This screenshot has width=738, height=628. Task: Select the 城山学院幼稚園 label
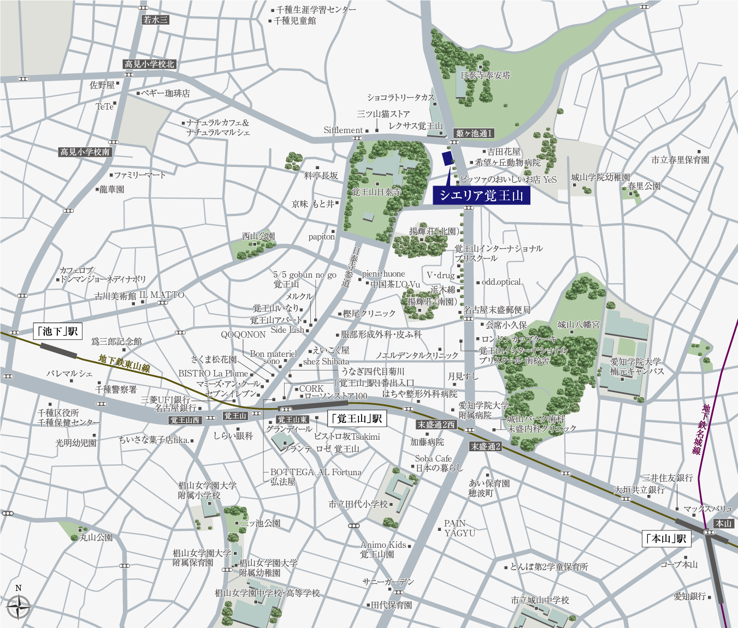[x=600, y=177]
